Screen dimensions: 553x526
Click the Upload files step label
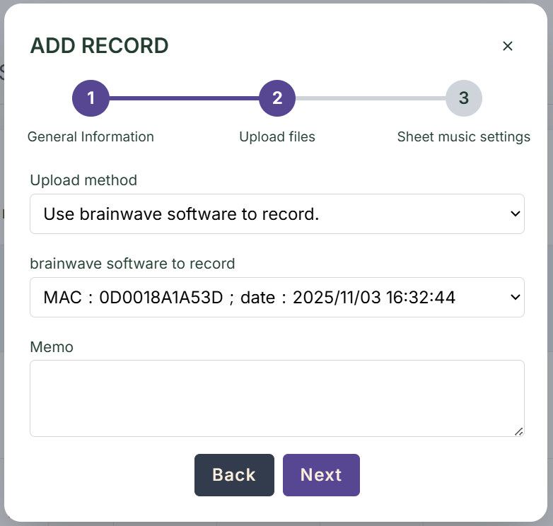click(277, 136)
